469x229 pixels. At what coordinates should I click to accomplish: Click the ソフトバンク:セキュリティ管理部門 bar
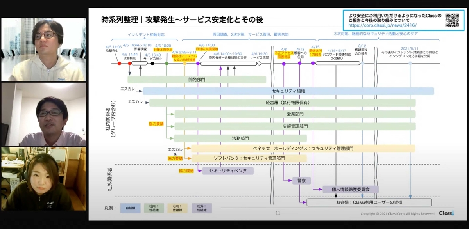[249, 158]
